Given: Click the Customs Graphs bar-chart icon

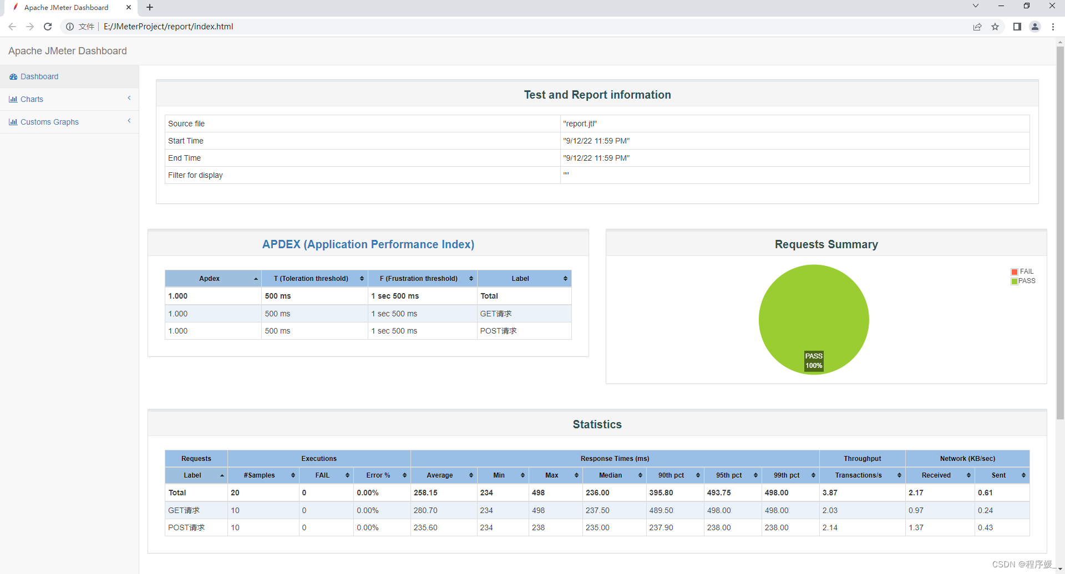Looking at the screenshot, I should coord(13,122).
